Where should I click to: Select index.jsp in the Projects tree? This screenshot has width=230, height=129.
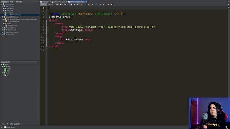(10, 13)
